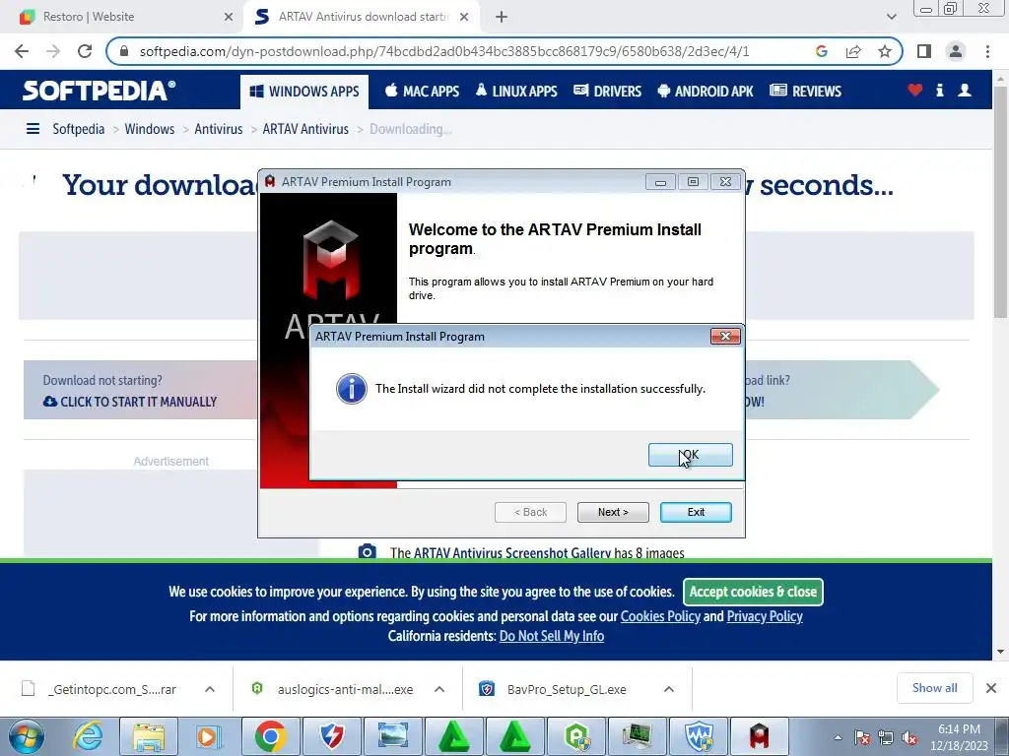Go to ARTAV Antivirus breadcrumb link
The image size is (1009, 756).
pyautogui.click(x=305, y=129)
